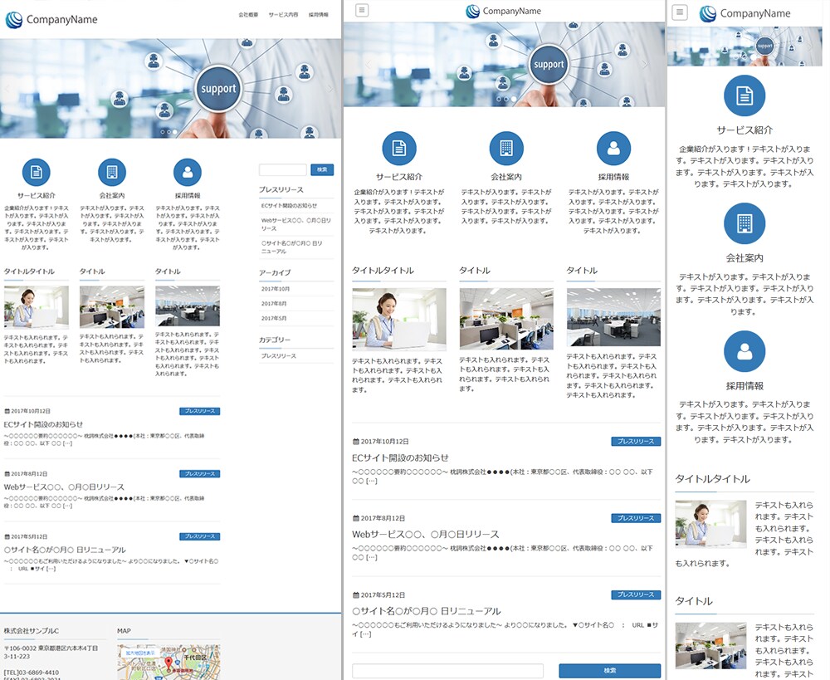Click desktop thumbnail under second タイトル heading

click(x=112, y=306)
